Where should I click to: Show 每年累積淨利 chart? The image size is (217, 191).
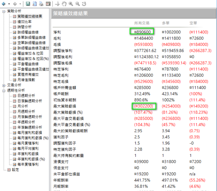pos(28,164)
